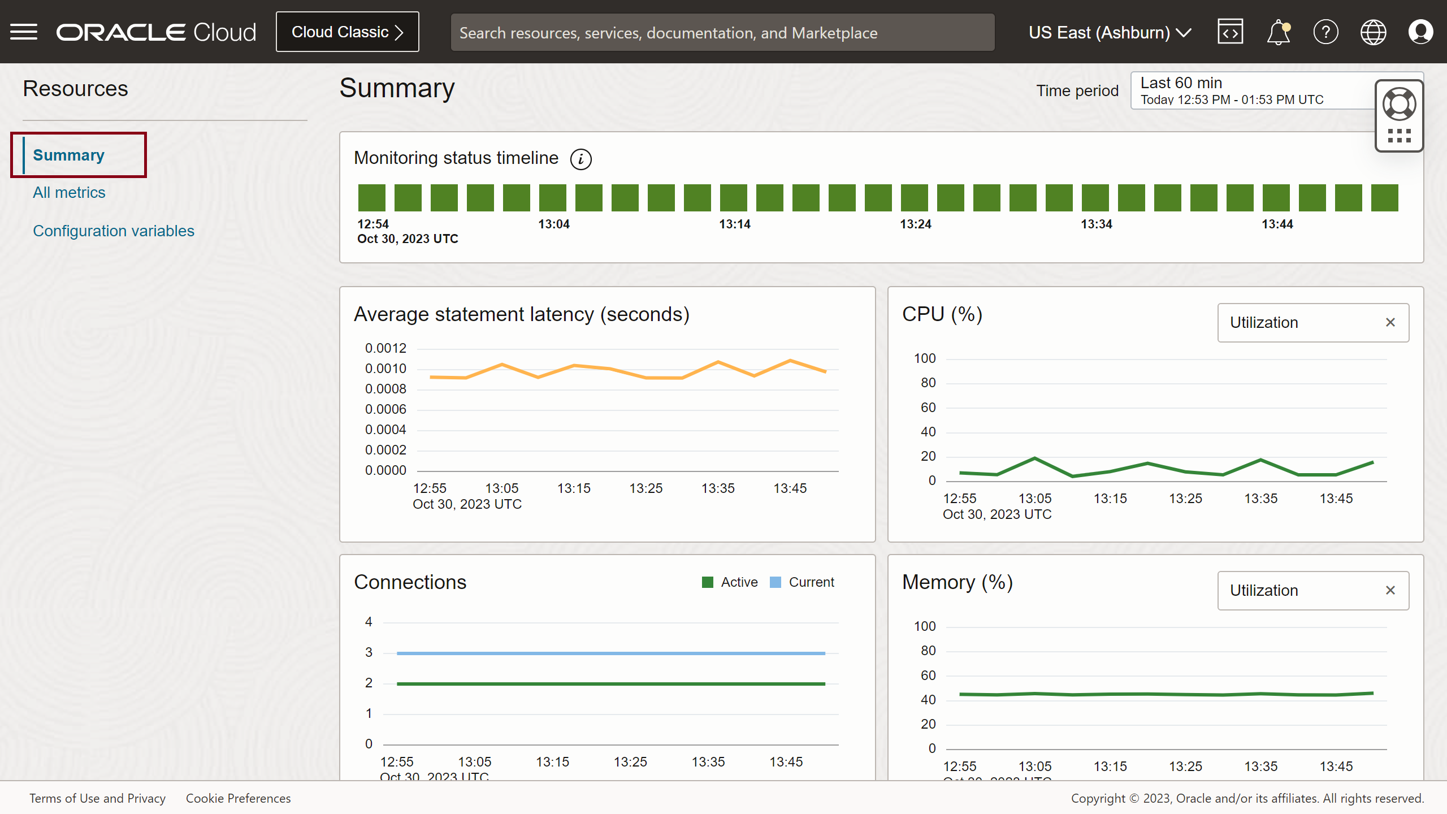Expand the US East (Ashburn) region dropdown

click(1109, 32)
